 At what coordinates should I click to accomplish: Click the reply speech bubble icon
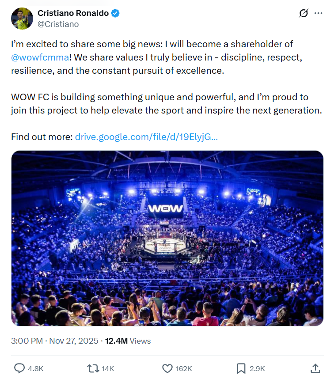pyautogui.click(x=19, y=368)
